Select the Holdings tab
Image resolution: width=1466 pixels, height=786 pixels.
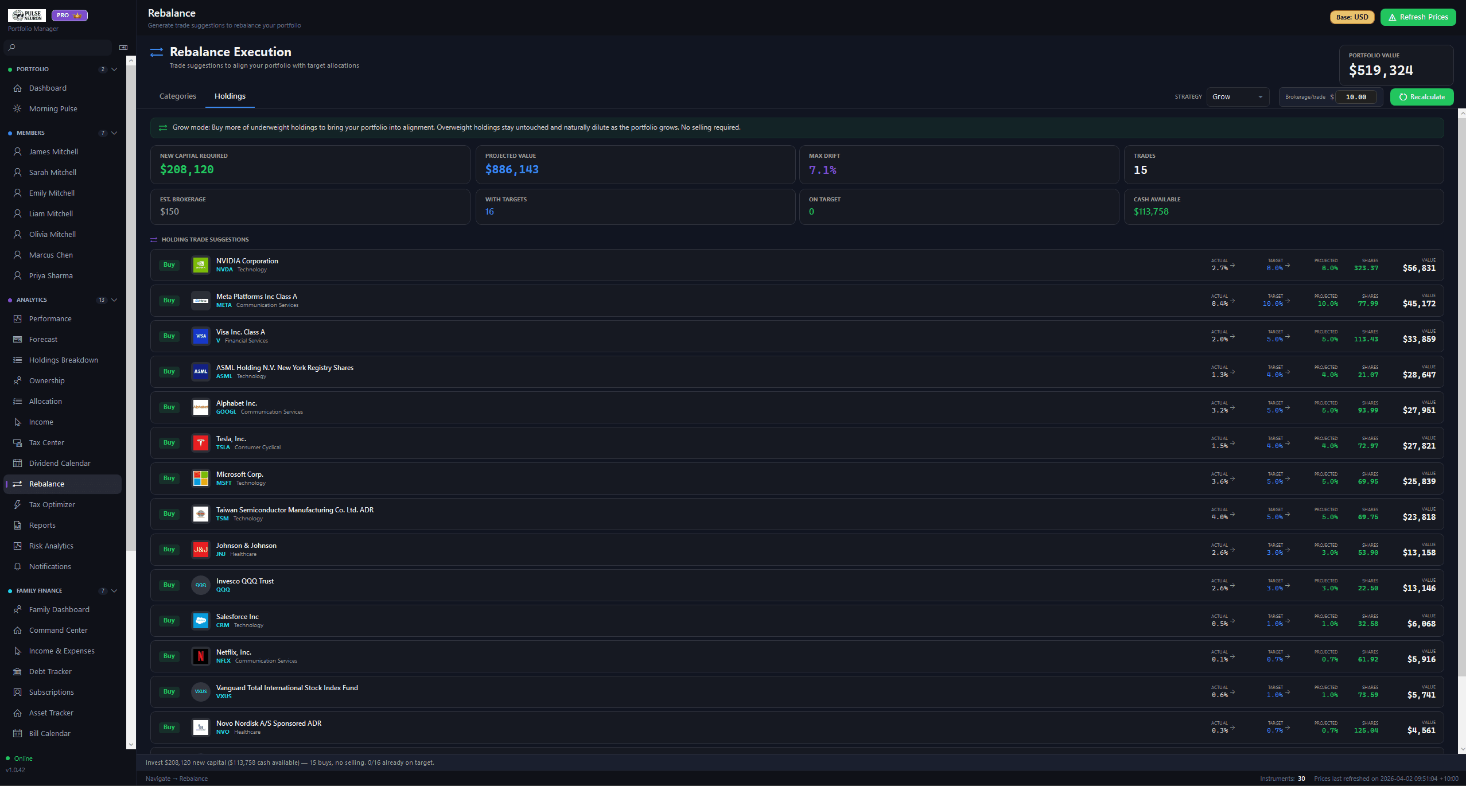click(230, 96)
